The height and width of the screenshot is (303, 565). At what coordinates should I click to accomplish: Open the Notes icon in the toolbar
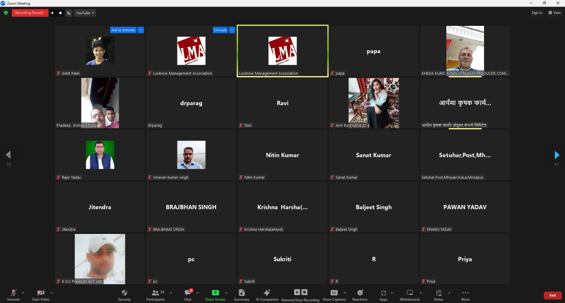(x=438, y=293)
